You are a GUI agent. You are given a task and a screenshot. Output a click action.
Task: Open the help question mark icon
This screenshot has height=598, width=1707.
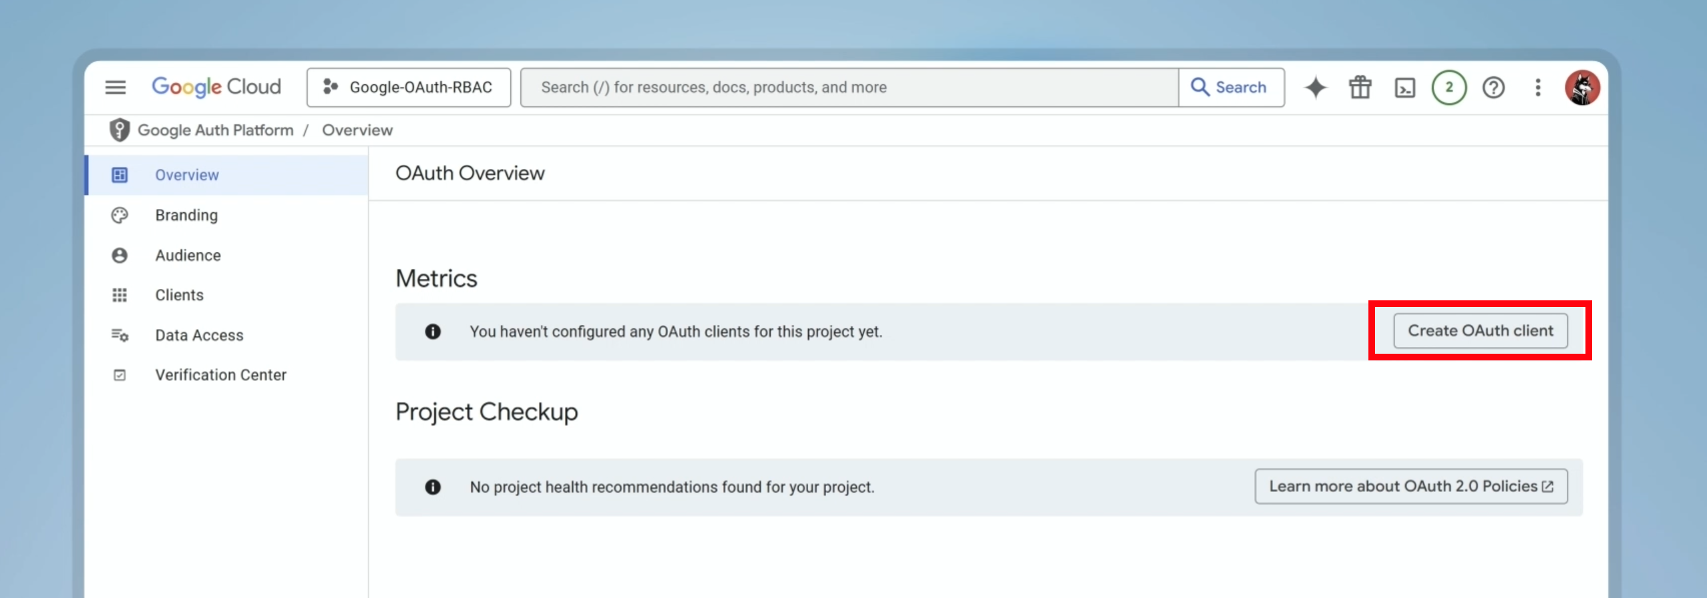click(1493, 87)
